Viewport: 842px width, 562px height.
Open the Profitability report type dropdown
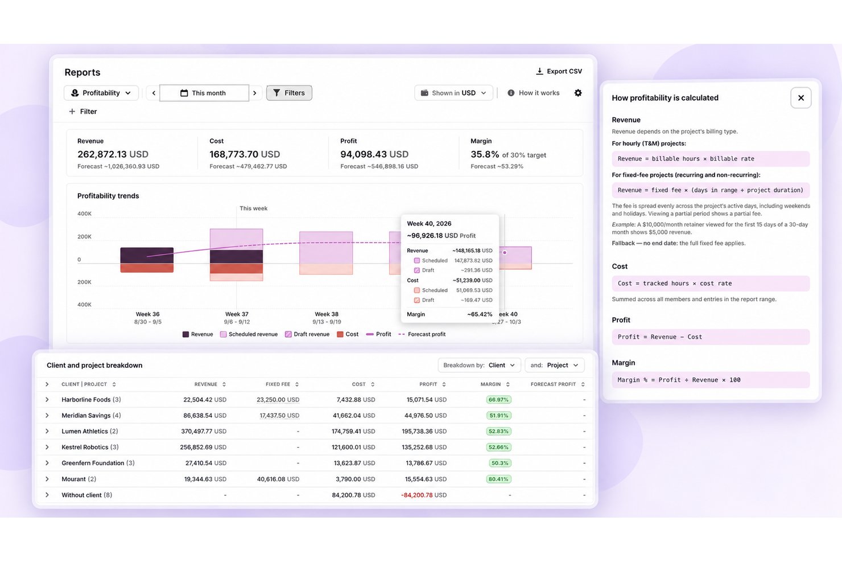(x=101, y=93)
